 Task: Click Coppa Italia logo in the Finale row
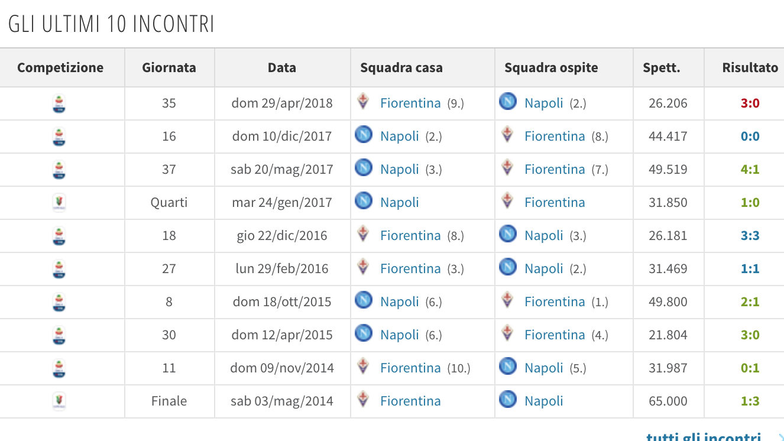point(59,401)
